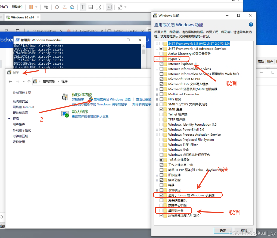The width and height of the screenshot is (277, 238).
Task: Select the 启动 tab in background window
Action: (261, 61)
